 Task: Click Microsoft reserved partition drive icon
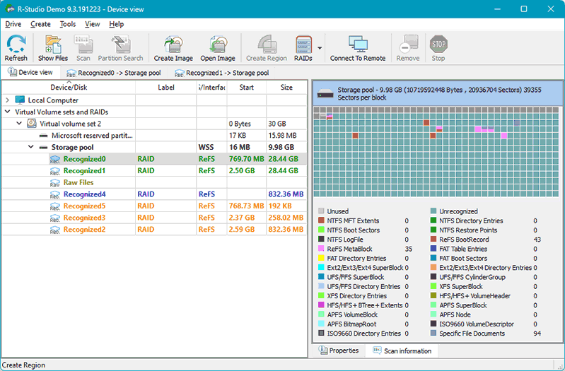point(44,136)
